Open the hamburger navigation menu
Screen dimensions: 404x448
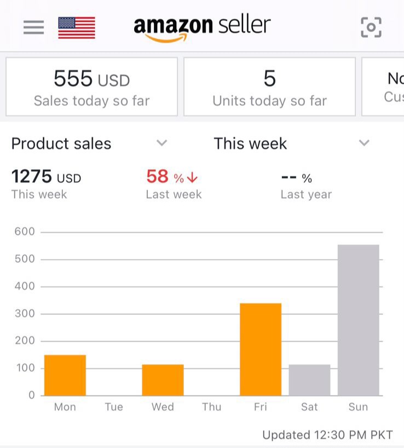[33, 27]
